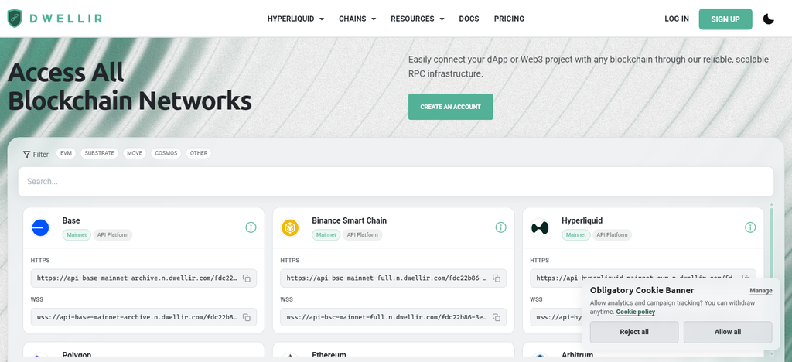Click the Base chain logo
792x362 pixels.
pyautogui.click(x=40, y=227)
